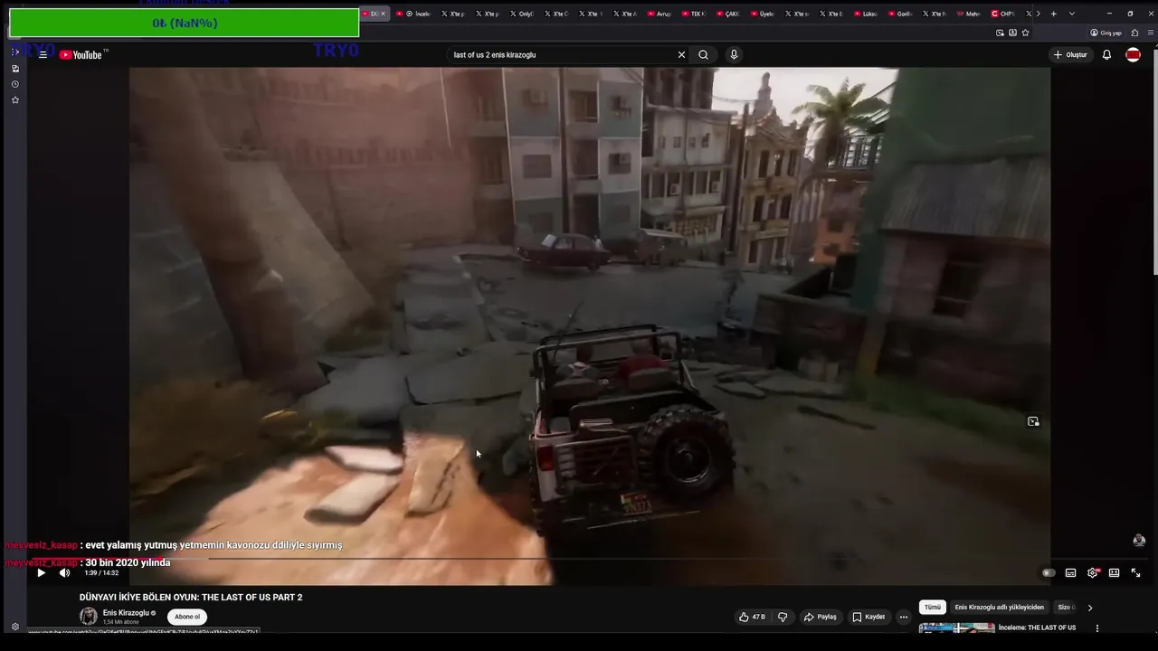This screenshot has width=1158, height=651.
Task: Switch to the CHP'li browser tab
Action: coord(1005,14)
